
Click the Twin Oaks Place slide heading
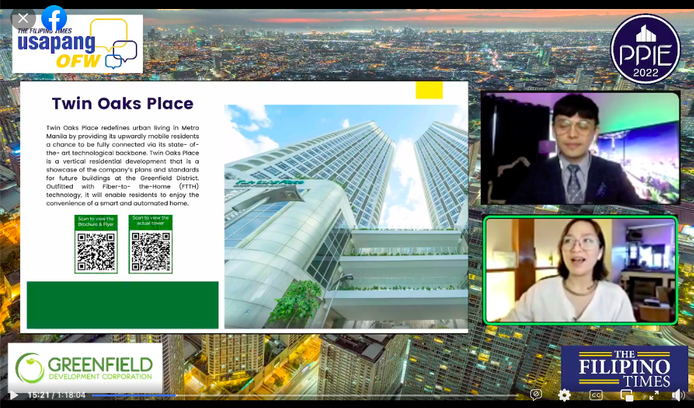point(122,104)
